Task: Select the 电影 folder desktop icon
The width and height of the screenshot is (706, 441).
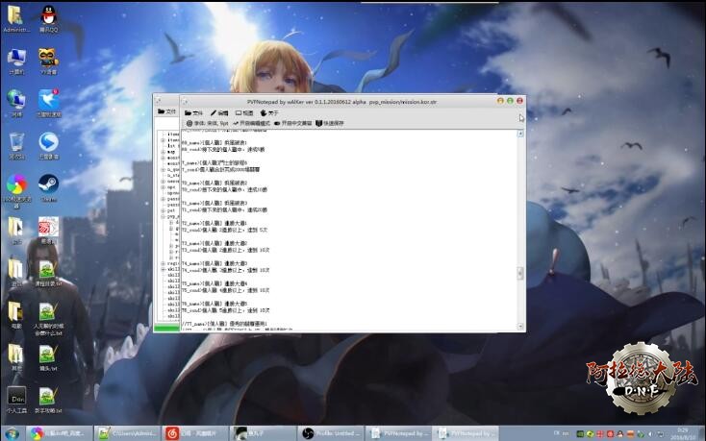Action: (x=16, y=315)
